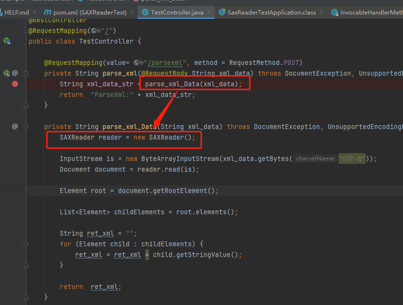403x305 pixels.
Task: Click fold end marker closing parse_xml_Data method
Action: pyautogui.click(x=26, y=297)
